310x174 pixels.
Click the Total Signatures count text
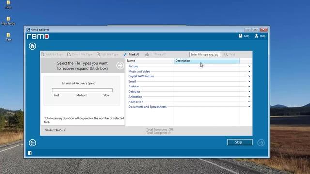[160, 129]
